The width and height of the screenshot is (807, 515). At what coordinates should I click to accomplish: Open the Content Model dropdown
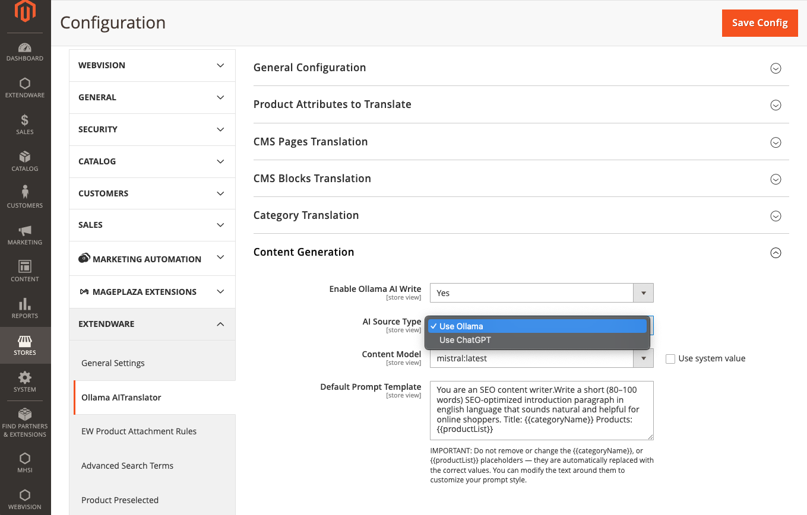[x=541, y=359]
